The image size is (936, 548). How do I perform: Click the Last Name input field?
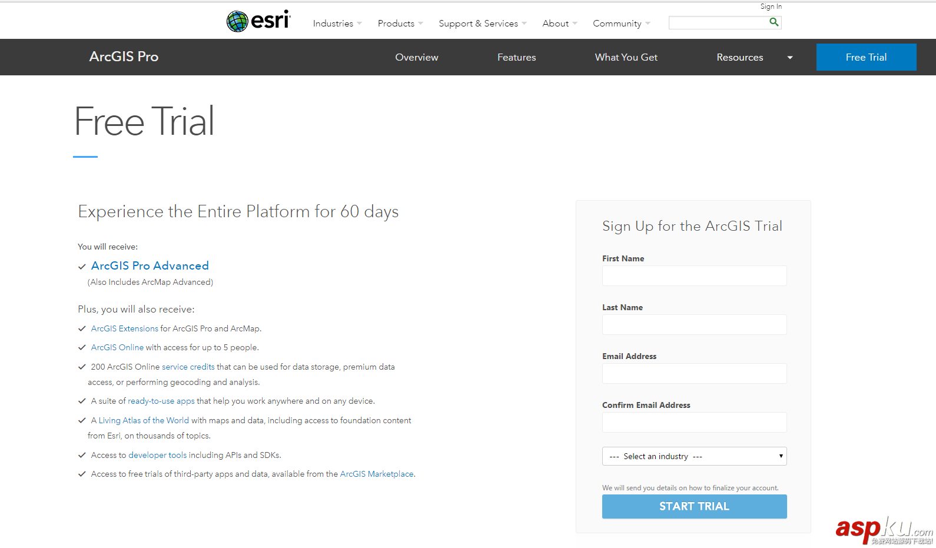(x=695, y=324)
